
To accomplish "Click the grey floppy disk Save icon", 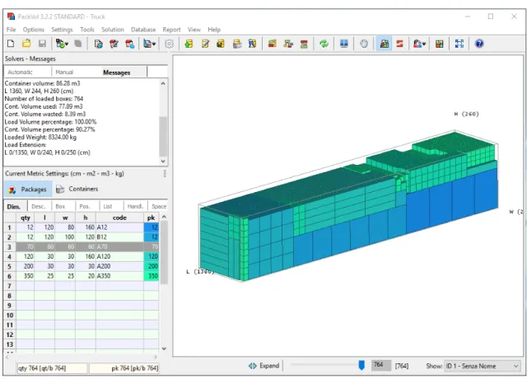I will [42, 44].
